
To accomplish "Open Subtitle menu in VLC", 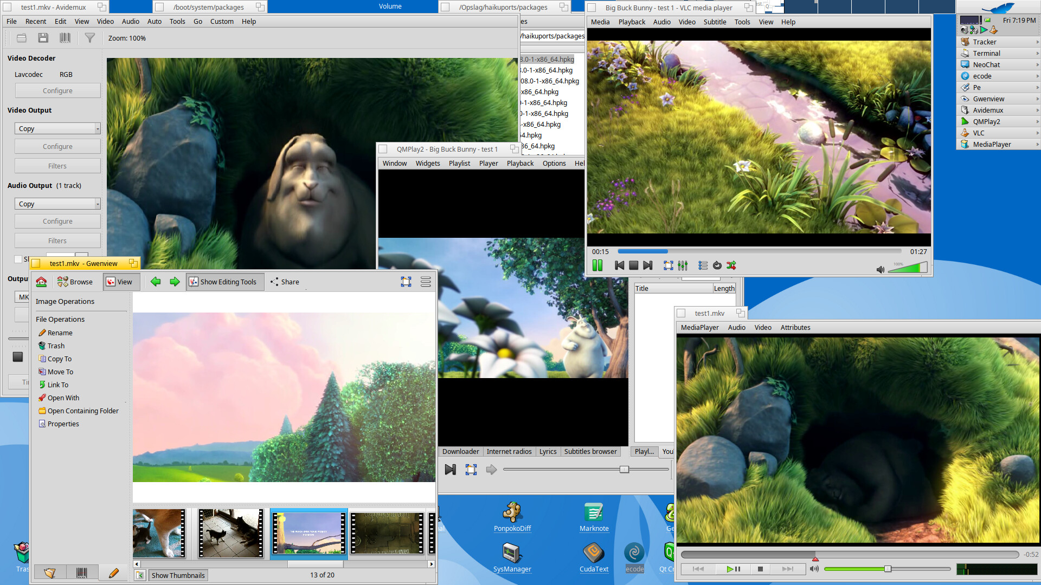I will pyautogui.click(x=715, y=22).
